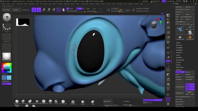Click the sculptris symmetry sphere icon

(63, 10)
